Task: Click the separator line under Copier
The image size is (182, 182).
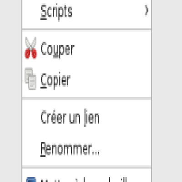Action: (86, 98)
